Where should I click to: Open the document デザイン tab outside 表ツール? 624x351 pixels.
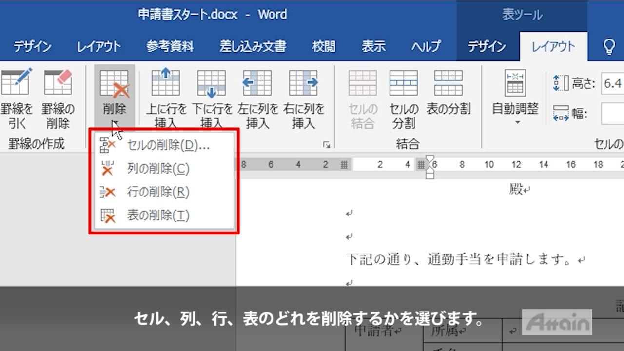click(32, 47)
